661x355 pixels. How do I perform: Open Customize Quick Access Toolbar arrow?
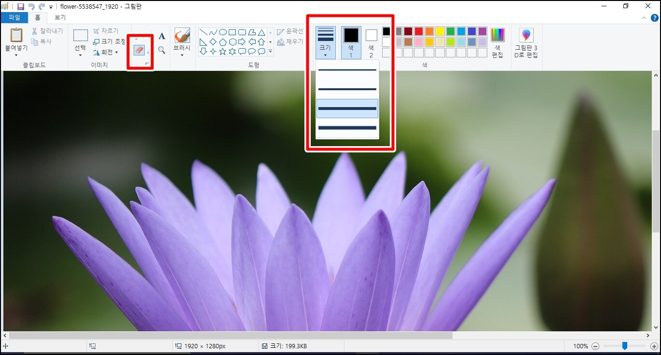click(51, 7)
